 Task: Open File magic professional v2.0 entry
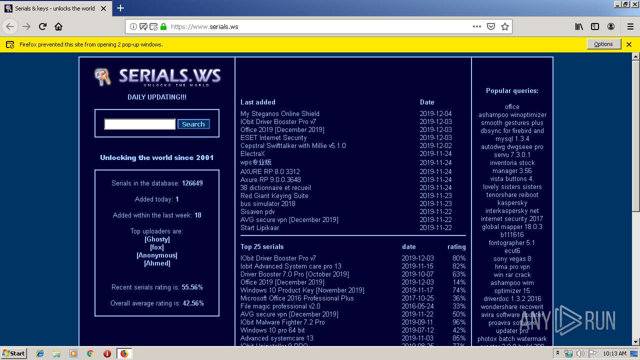tap(280, 306)
